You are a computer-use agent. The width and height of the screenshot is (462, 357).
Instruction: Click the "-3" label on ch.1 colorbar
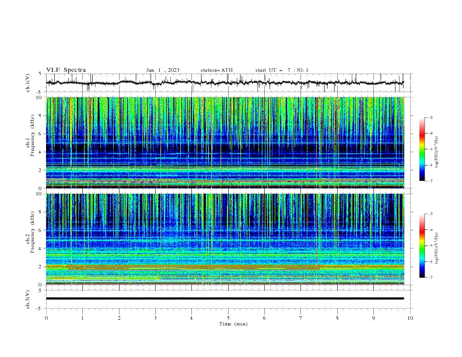pyautogui.click(x=430, y=117)
